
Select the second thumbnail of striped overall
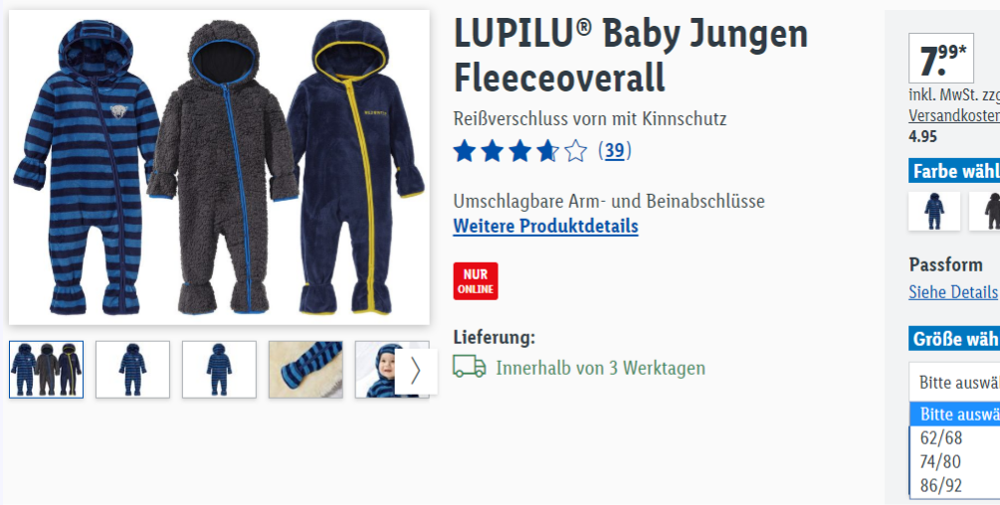[x=132, y=370]
